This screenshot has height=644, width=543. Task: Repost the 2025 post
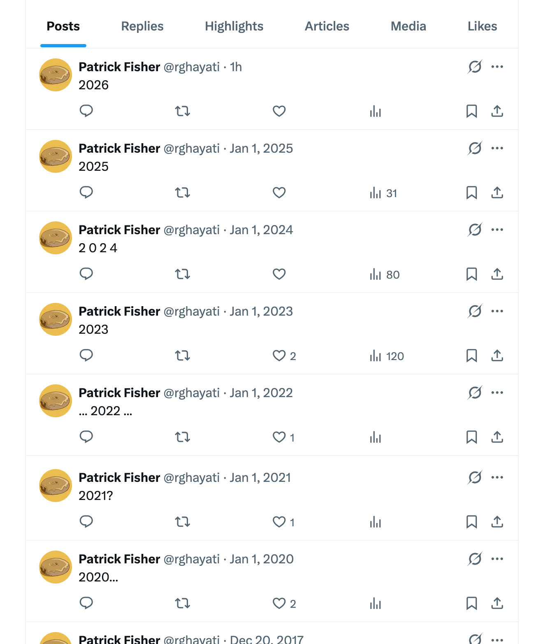tap(183, 193)
